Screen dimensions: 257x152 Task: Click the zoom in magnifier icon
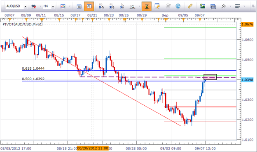click(101, 7)
